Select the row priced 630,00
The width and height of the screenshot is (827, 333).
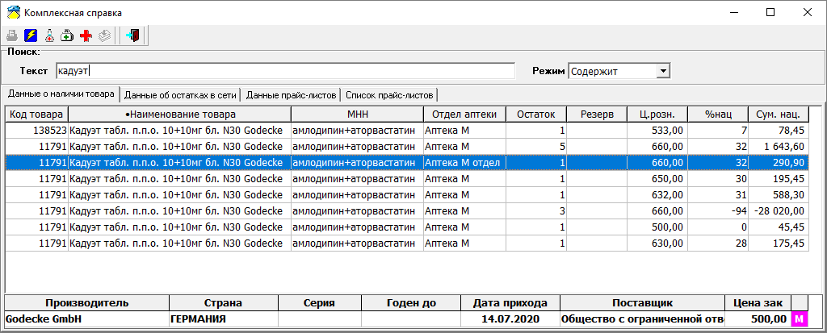407,244
